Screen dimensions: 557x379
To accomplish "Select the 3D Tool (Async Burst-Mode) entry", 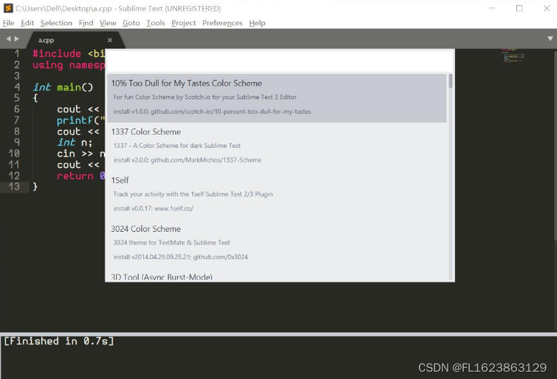I will [277, 276].
